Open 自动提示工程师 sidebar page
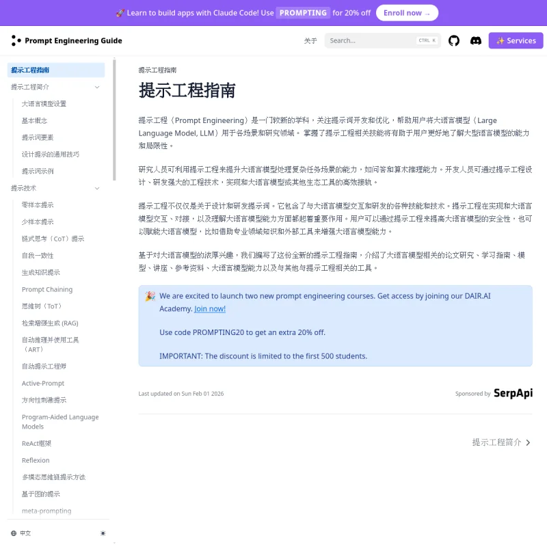Image resolution: width=547 pixels, height=547 pixels. tap(44, 366)
